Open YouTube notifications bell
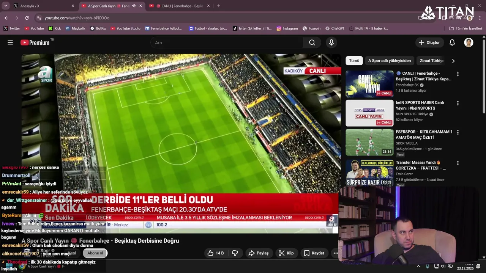Screen dimensions: 486x273 point(452,42)
